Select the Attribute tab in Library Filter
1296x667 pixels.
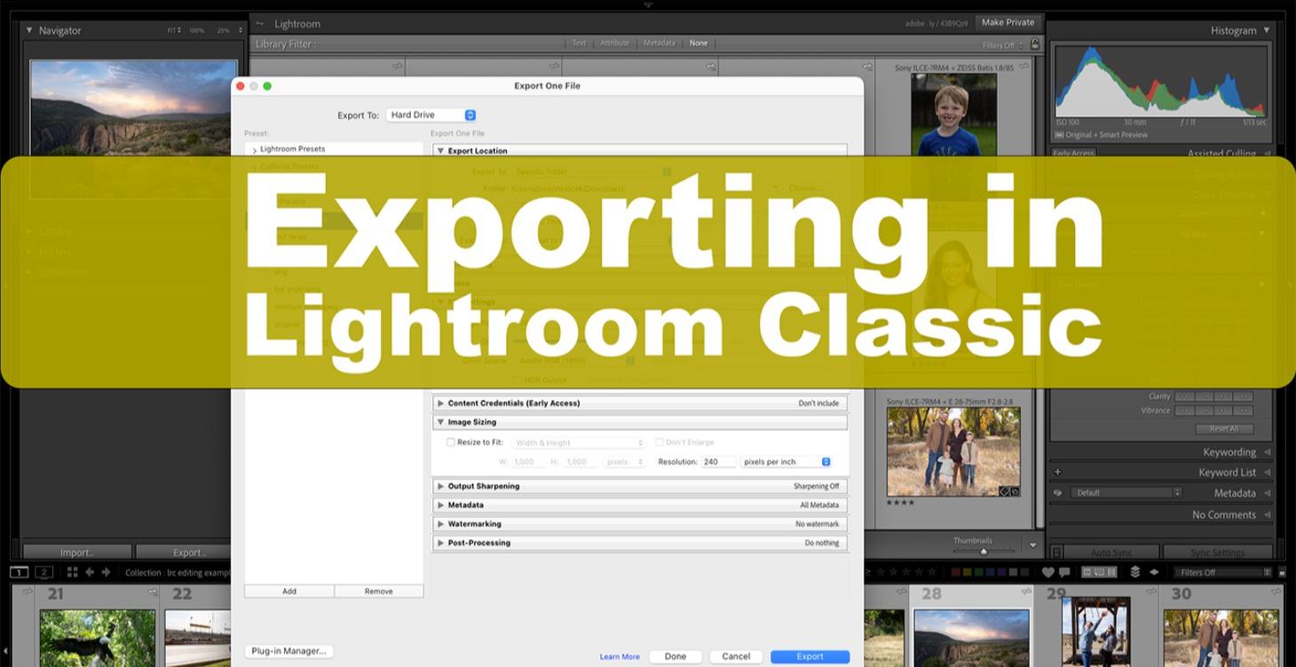614,43
